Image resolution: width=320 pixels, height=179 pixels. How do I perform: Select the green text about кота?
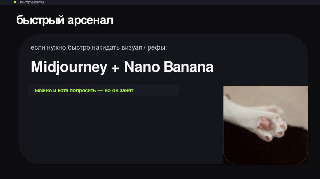coord(84,90)
